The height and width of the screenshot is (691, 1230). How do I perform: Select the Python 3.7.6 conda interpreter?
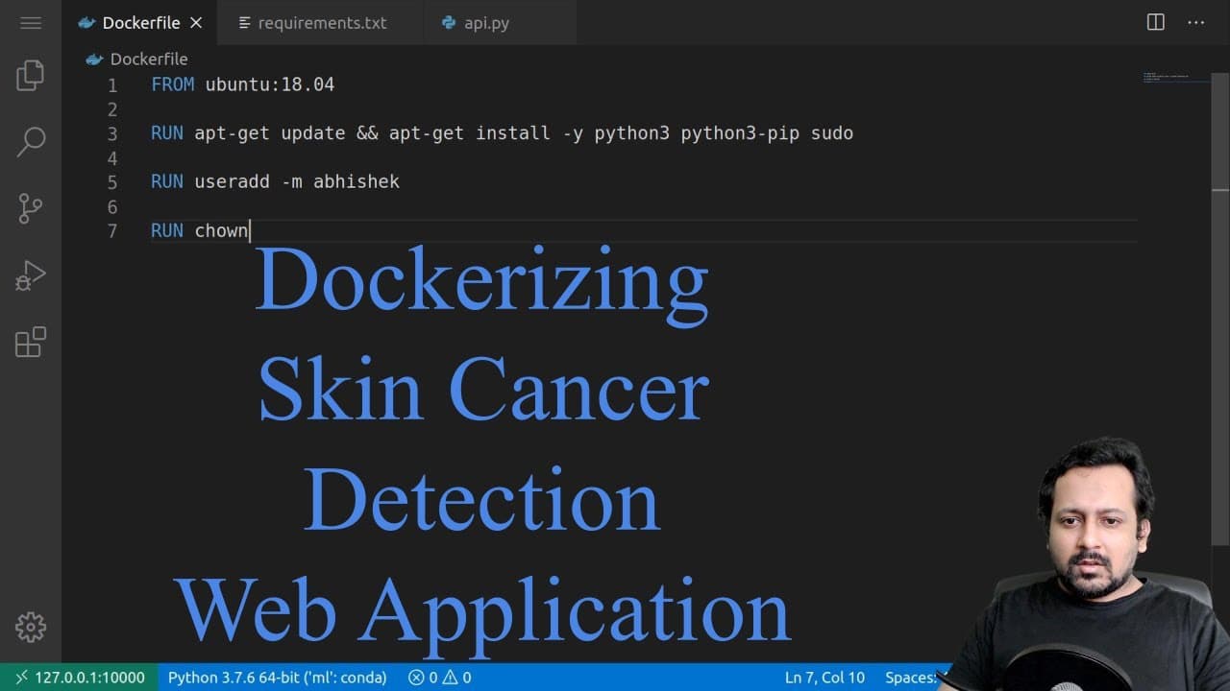[277, 678]
